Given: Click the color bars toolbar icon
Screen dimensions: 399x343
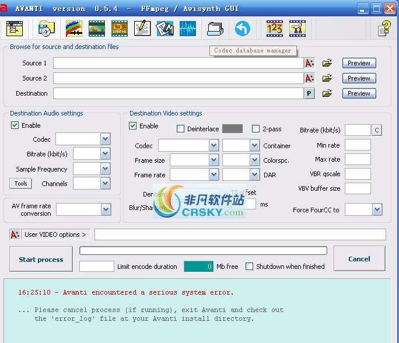Looking at the screenshot, I should (73, 29).
